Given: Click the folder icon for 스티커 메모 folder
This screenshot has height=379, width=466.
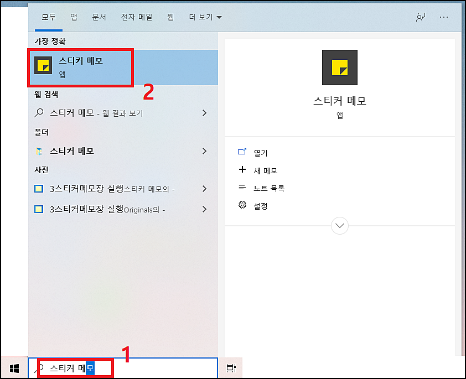Looking at the screenshot, I should tap(39, 151).
